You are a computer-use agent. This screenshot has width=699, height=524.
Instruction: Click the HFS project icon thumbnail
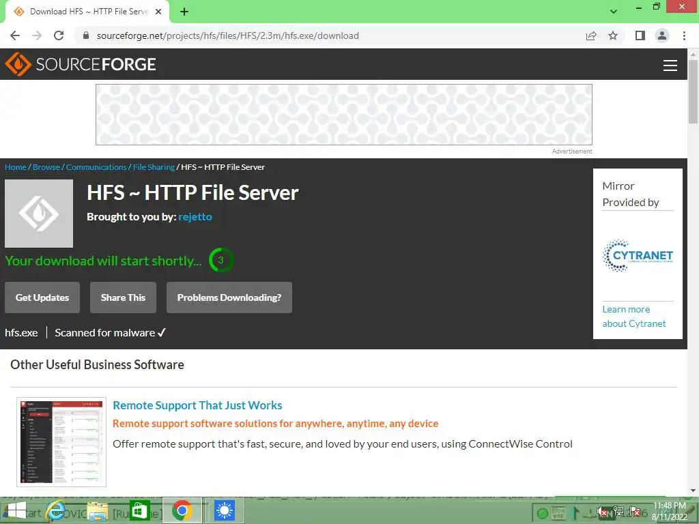tap(39, 214)
